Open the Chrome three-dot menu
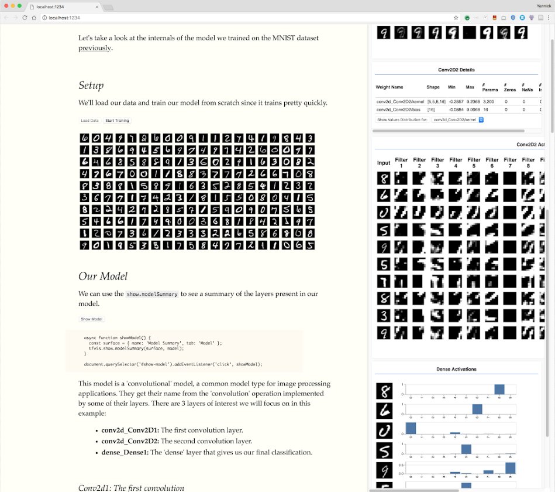The width and height of the screenshot is (555, 492). click(x=549, y=18)
